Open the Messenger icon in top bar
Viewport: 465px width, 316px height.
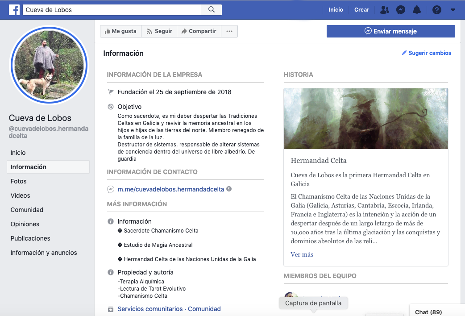pos(400,10)
